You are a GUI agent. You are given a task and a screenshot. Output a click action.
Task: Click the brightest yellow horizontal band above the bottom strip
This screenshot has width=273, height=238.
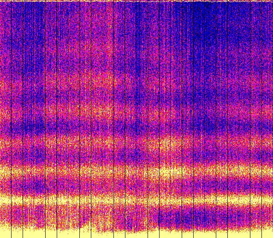pos(136,199)
